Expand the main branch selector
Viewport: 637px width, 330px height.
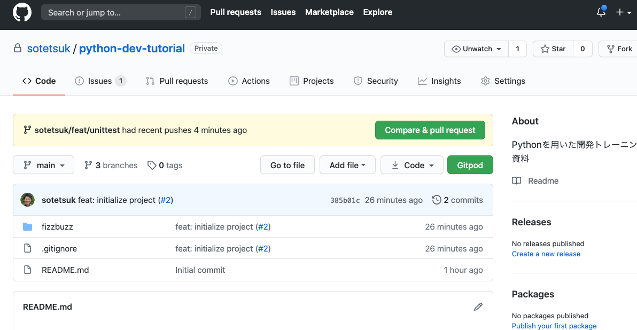43,166
